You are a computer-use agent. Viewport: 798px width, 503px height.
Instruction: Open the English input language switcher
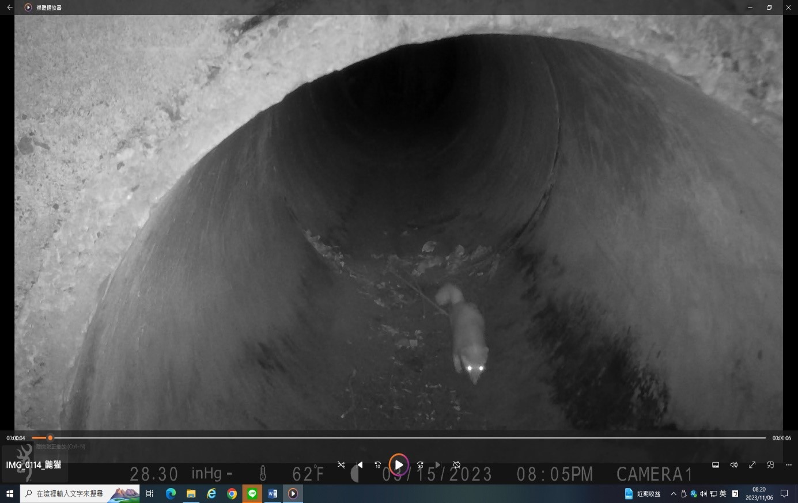(x=723, y=494)
